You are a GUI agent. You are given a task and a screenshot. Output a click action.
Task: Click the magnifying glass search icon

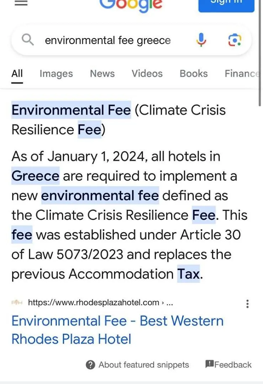tap(28, 40)
